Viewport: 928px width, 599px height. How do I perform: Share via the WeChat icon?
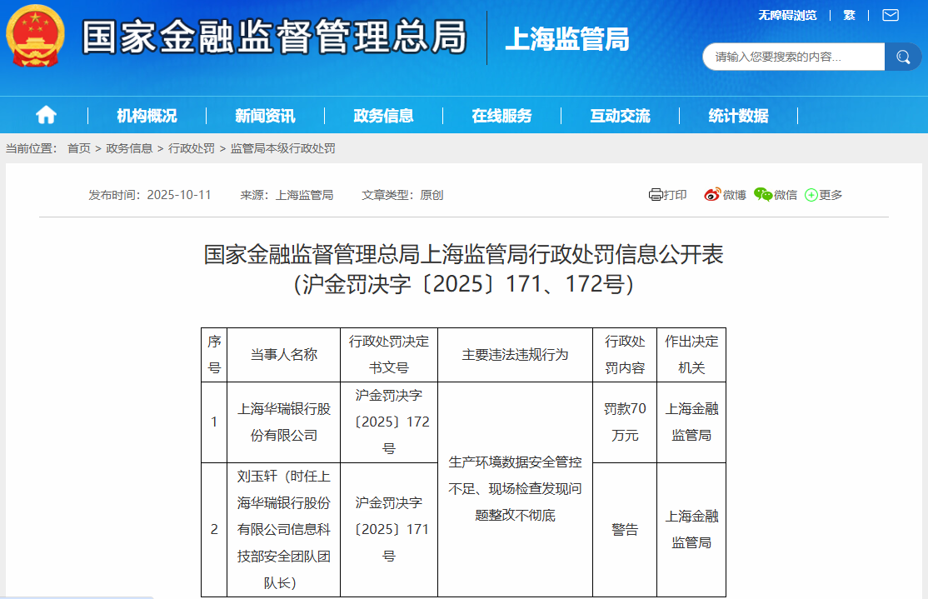coord(763,195)
